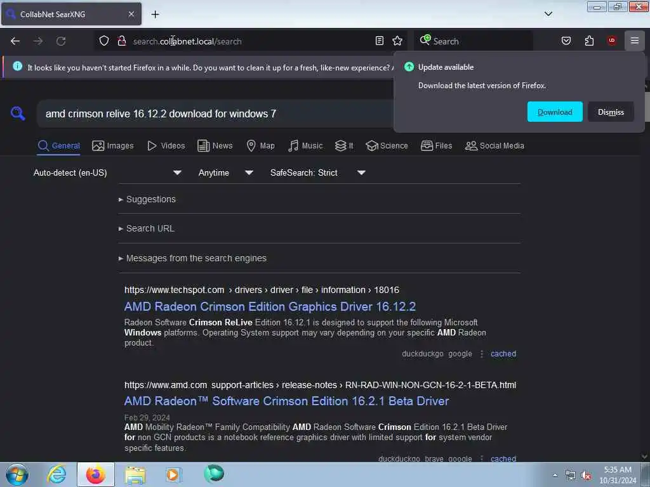The image size is (650, 487).
Task: Open the list all tabs chevron
Action: [548, 14]
